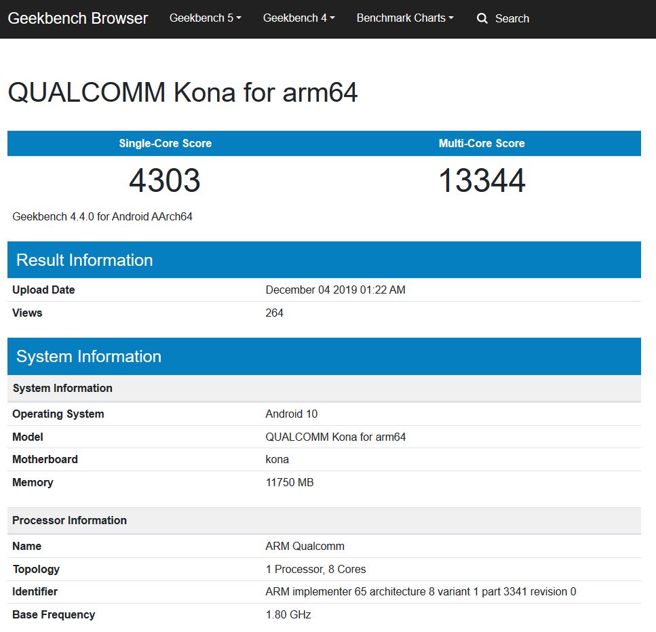Click the Model value QUALCOMM Kona for arm64
This screenshot has width=656, height=632.
point(336,437)
